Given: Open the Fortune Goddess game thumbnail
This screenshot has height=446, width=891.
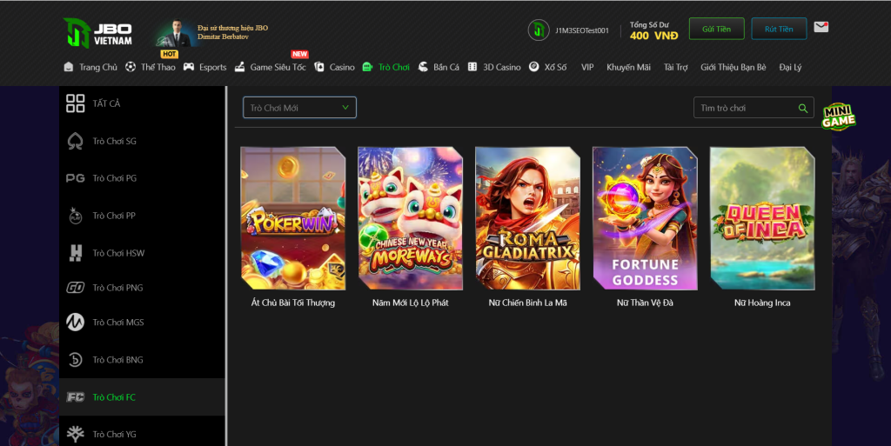Looking at the screenshot, I should (x=645, y=218).
